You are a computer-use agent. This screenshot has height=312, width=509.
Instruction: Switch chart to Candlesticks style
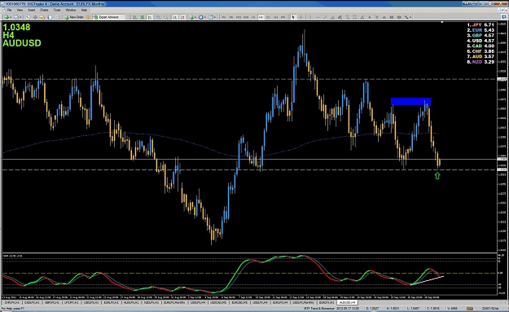coord(143,17)
